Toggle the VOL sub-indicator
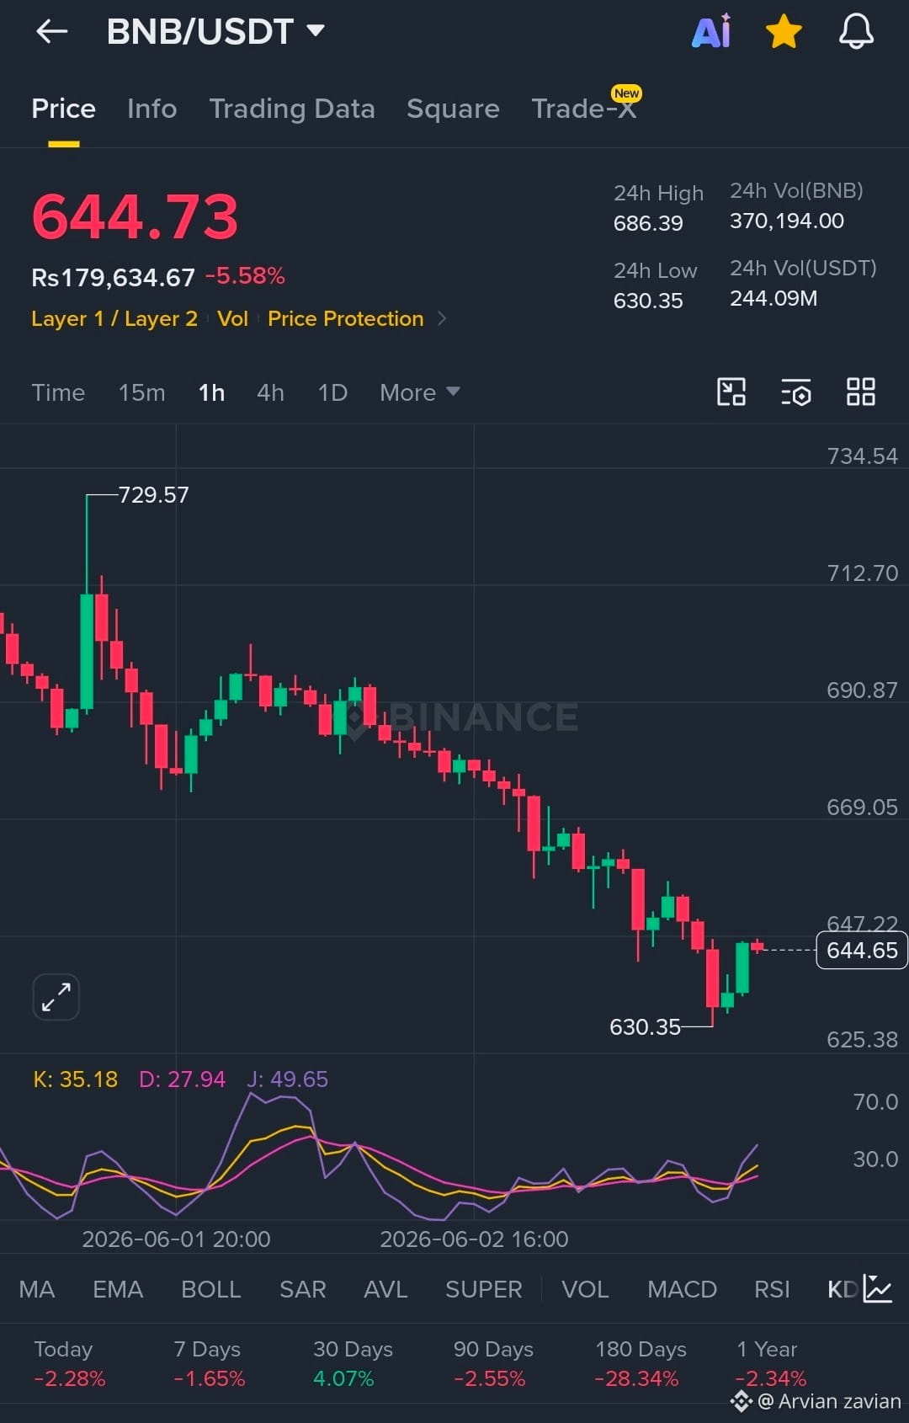This screenshot has height=1423, width=909. click(x=585, y=1289)
